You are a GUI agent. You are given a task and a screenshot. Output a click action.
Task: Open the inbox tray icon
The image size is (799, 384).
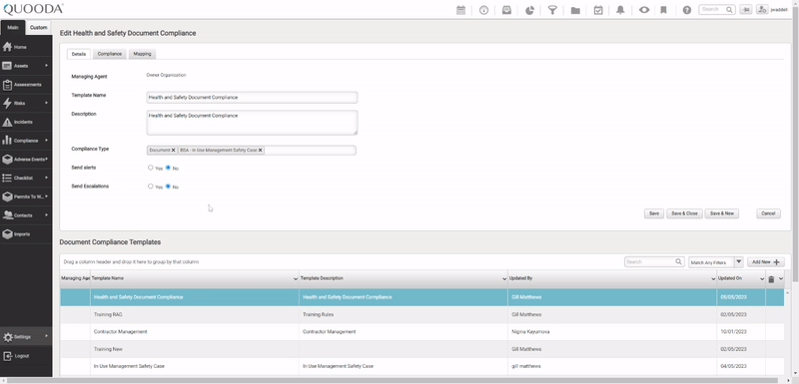coord(506,10)
